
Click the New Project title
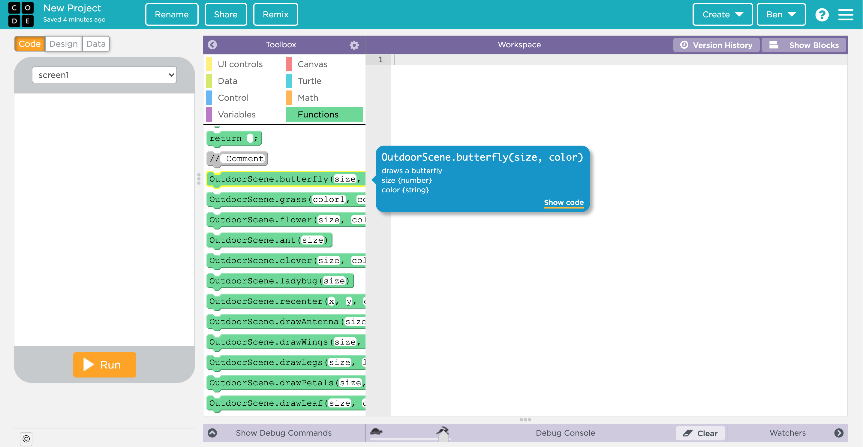(x=72, y=8)
